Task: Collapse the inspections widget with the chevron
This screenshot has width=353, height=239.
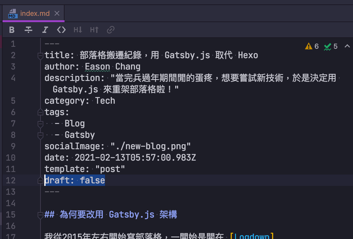Action: pyautogui.click(x=347, y=46)
